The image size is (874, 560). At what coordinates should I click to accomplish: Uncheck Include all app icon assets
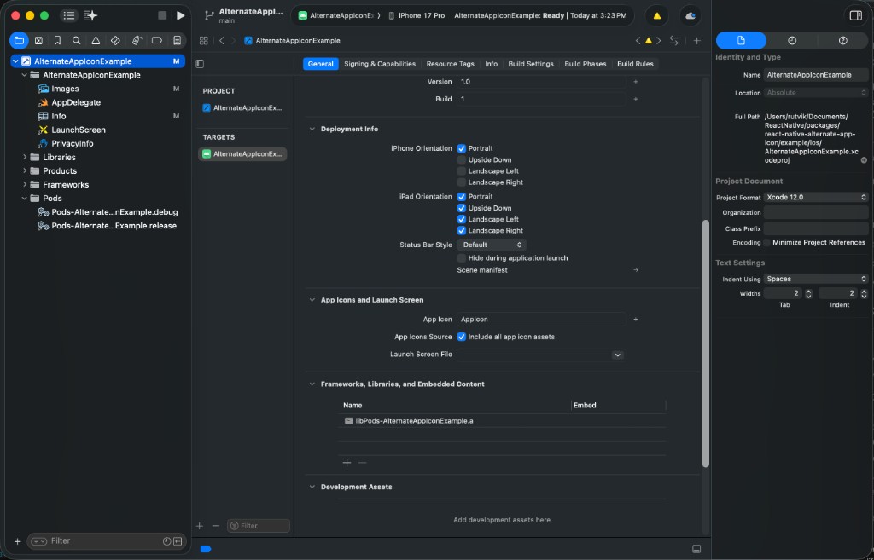click(x=462, y=337)
